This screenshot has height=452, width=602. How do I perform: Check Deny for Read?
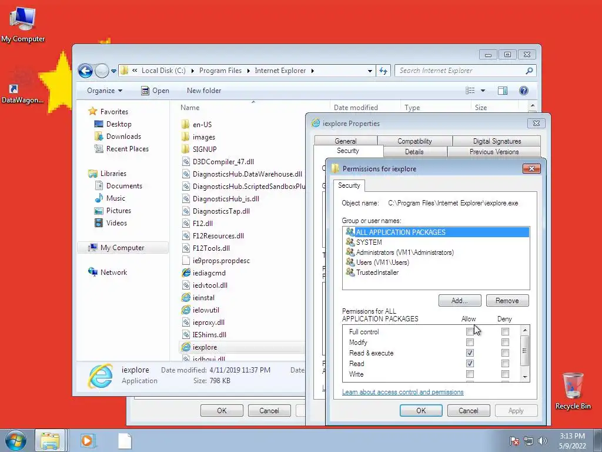tap(505, 363)
